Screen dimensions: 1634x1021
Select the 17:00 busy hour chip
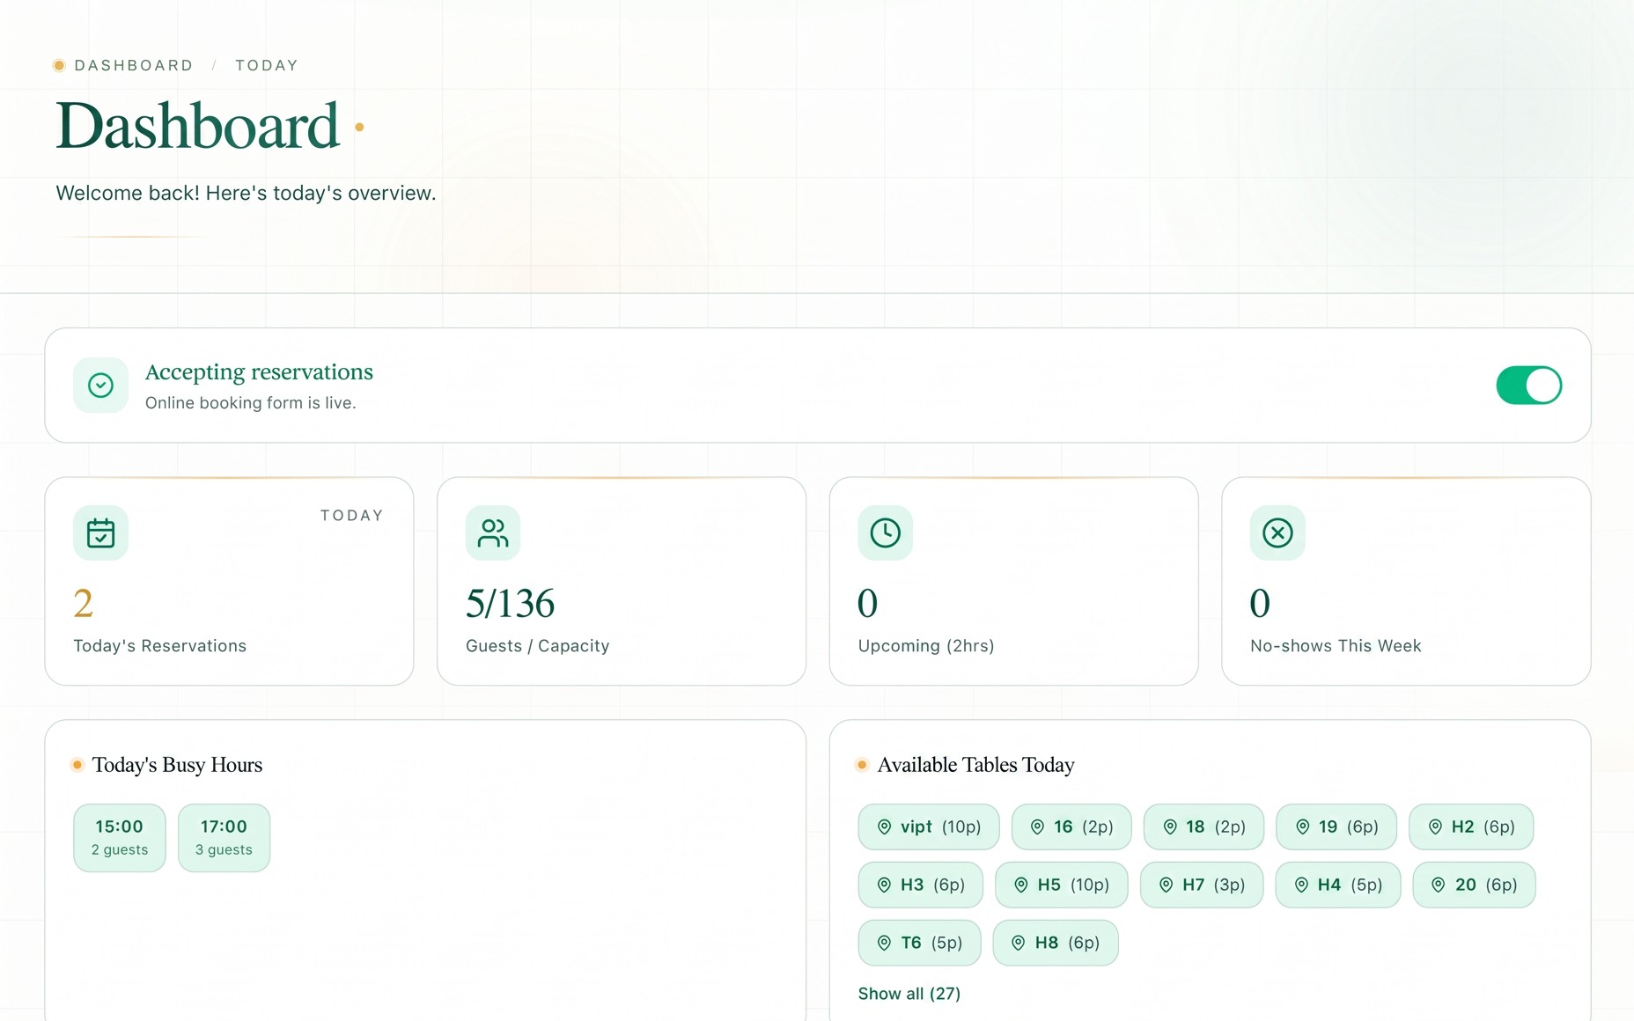click(x=224, y=838)
